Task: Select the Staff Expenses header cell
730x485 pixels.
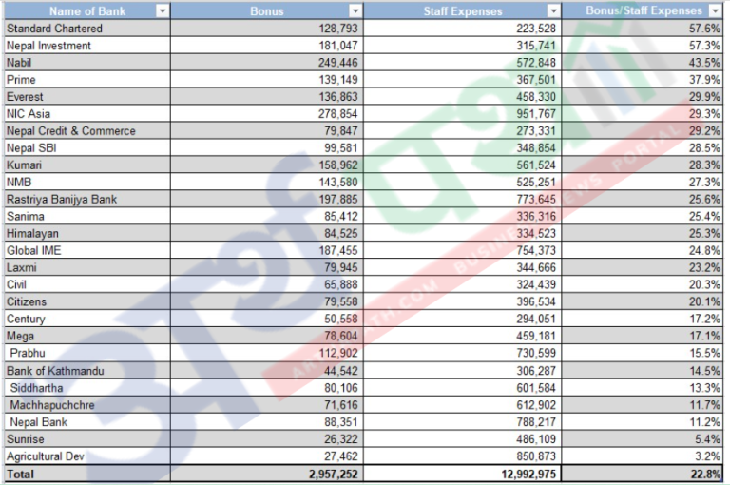Action: click(x=462, y=11)
